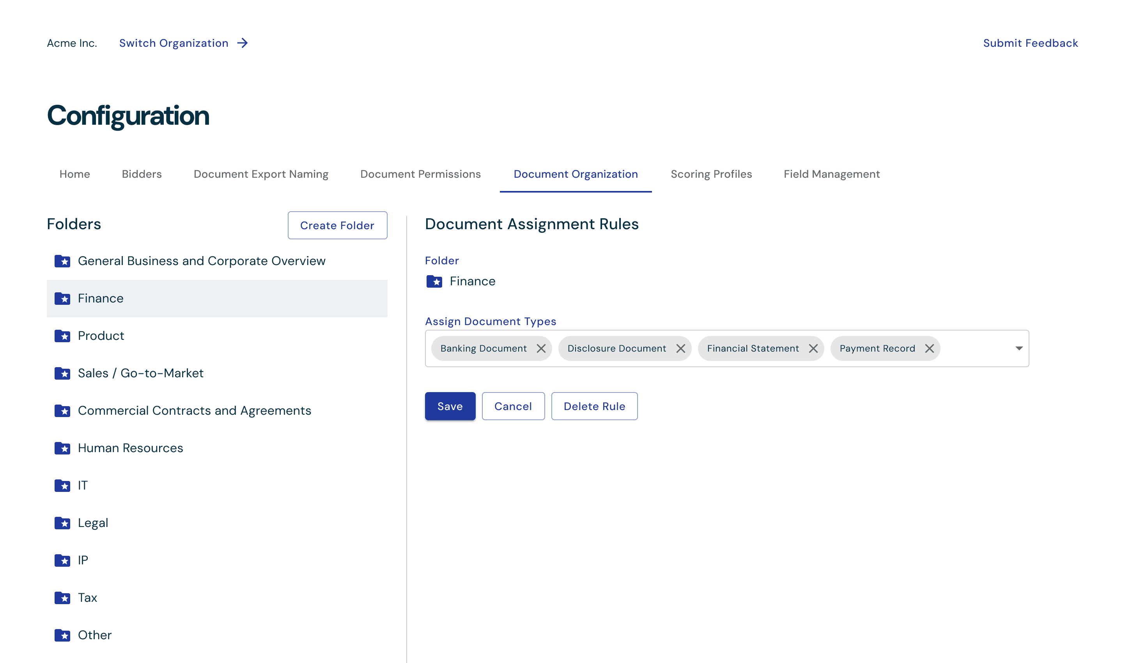
Task: Click the Tax folder star icon
Action: click(x=62, y=598)
